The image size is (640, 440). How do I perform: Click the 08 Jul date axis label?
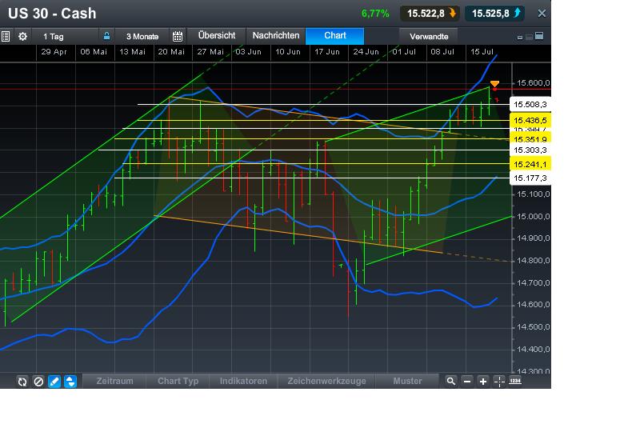442,52
